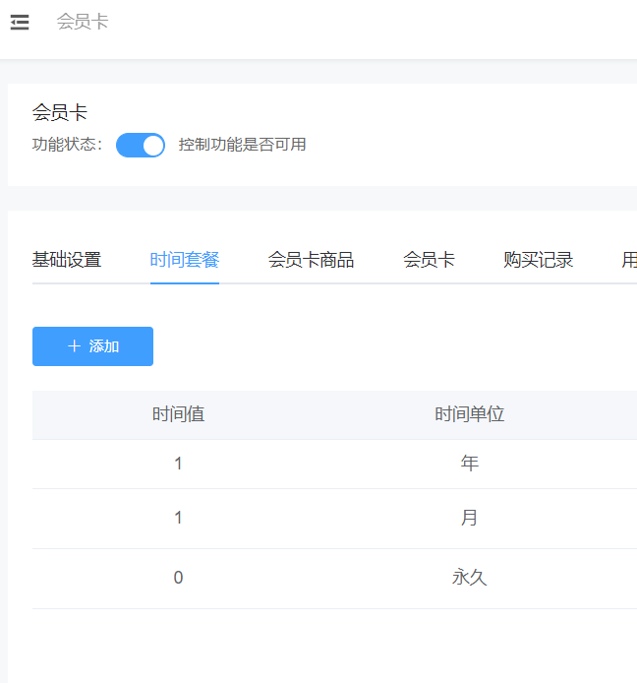
Task: Collapse the sidebar menu icon
Action: coord(20,22)
